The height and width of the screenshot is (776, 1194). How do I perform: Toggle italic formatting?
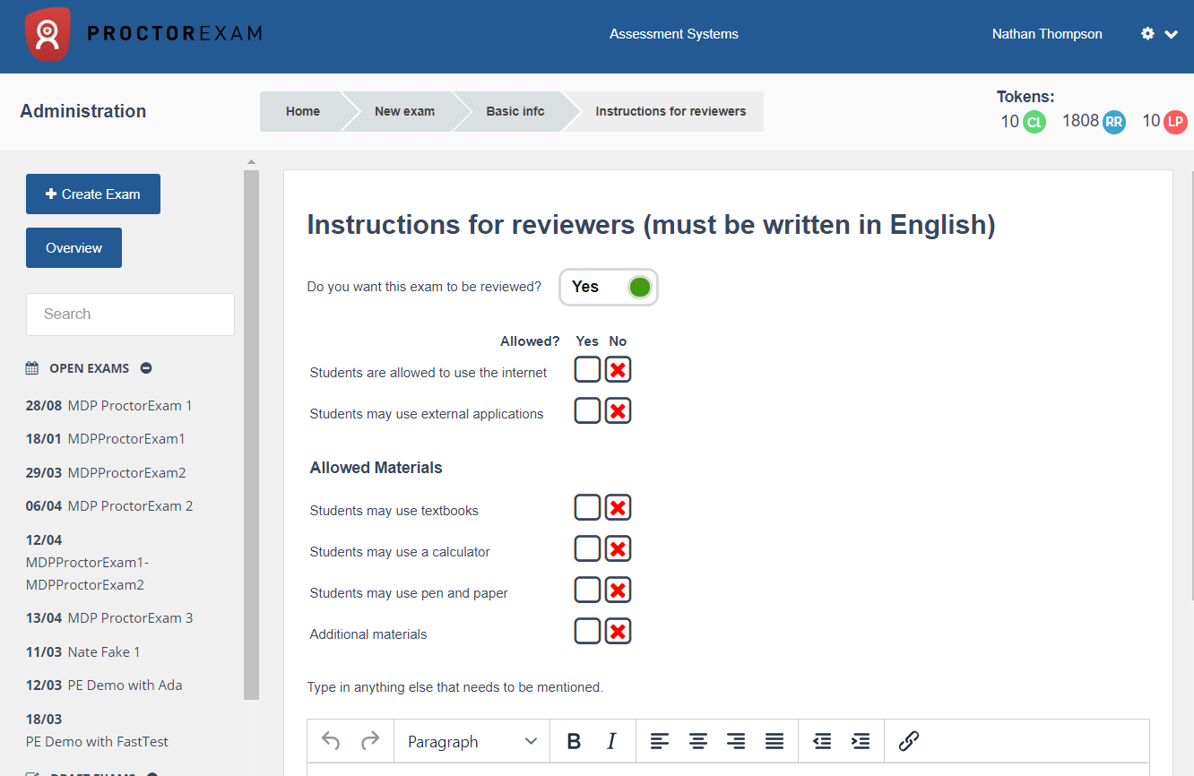tap(612, 741)
